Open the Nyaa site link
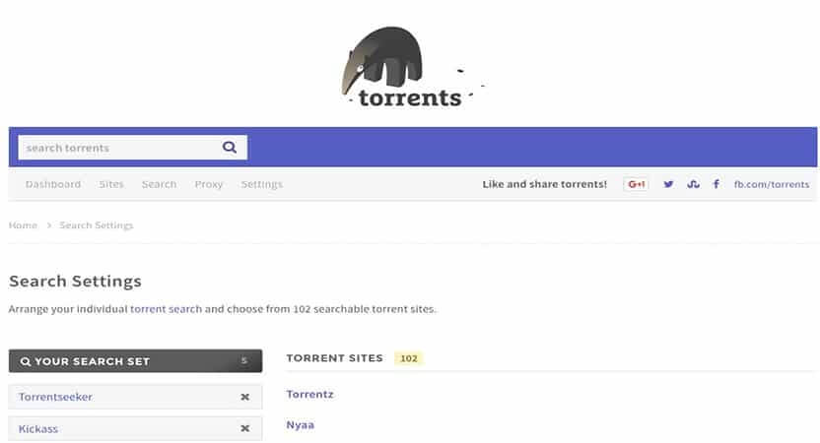Screen dimensions: 820x443 coord(301,425)
